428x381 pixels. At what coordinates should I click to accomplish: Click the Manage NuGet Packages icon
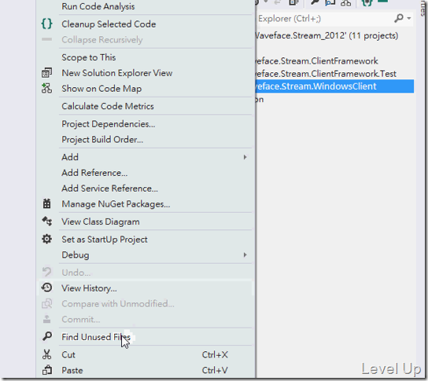tap(46, 203)
